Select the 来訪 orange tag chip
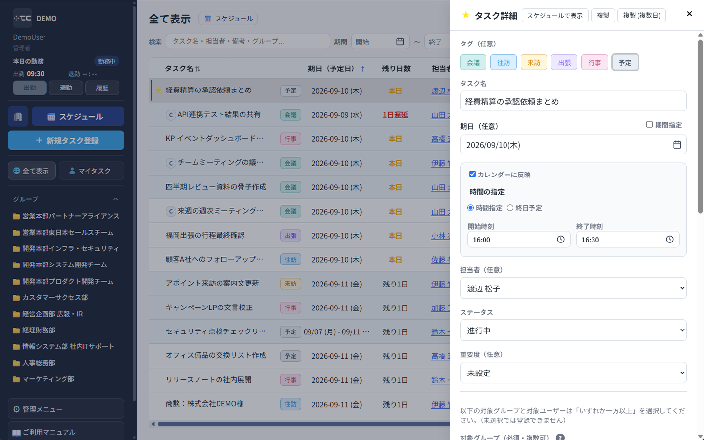This screenshot has width=704, height=440. coord(534,63)
